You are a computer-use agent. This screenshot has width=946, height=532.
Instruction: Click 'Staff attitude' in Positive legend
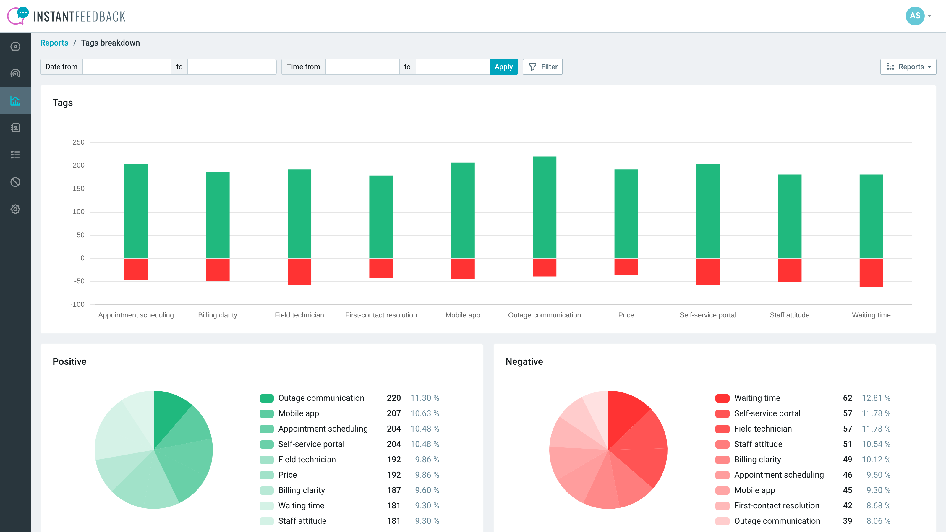coord(302,521)
